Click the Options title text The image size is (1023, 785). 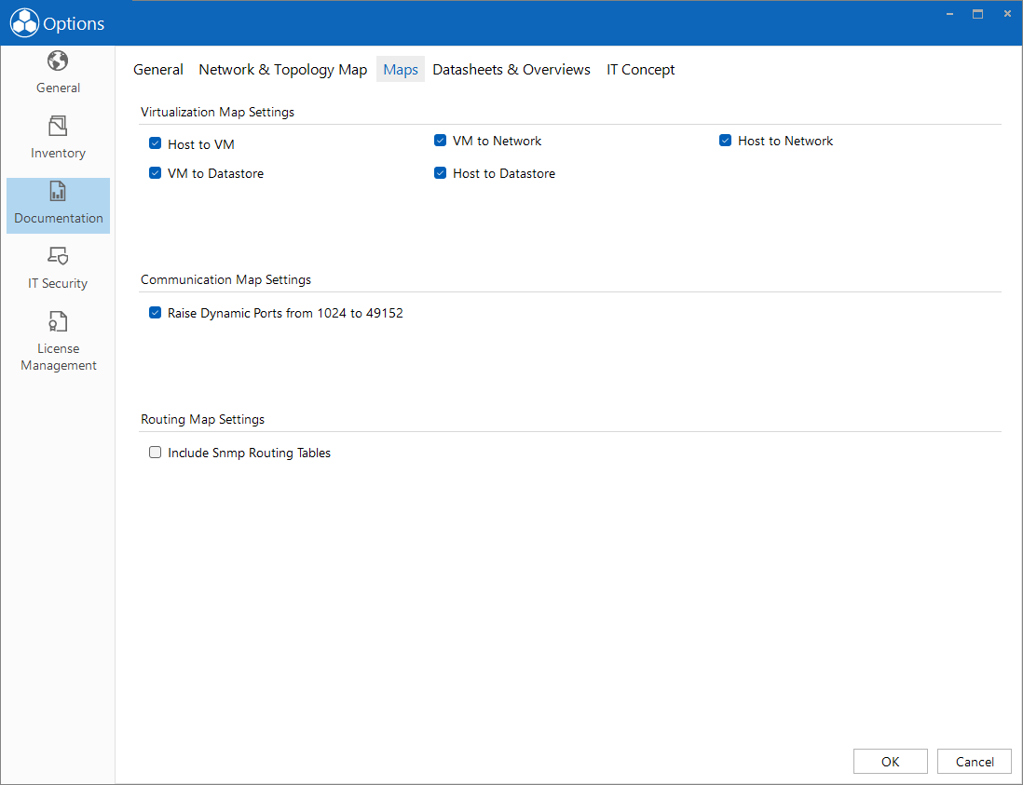pos(74,23)
